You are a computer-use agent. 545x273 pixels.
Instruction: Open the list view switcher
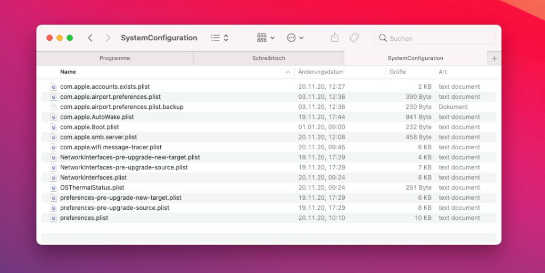pyautogui.click(x=220, y=38)
